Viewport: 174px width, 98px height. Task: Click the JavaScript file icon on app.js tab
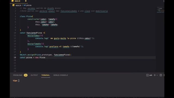click(x=13, y=1)
